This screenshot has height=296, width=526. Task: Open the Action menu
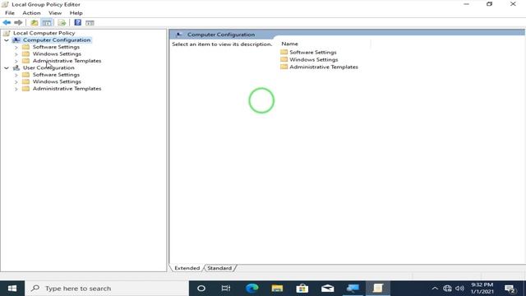tap(31, 13)
